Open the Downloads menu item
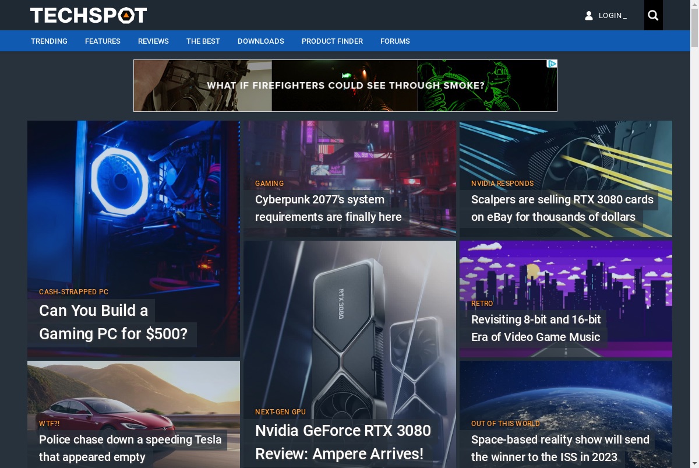Image resolution: width=699 pixels, height=468 pixels. (x=261, y=41)
